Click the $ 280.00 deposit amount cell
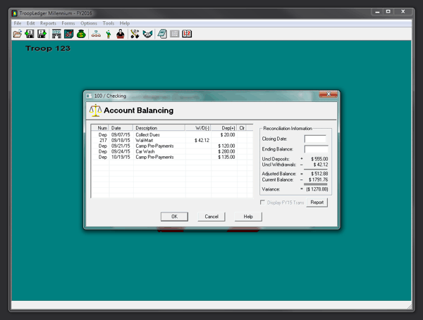This screenshot has width=423, height=320. tap(226, 151)
